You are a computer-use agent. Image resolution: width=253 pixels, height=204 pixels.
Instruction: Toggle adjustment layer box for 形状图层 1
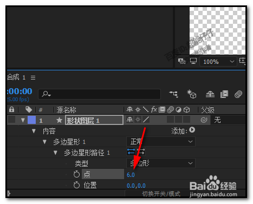coord(178,120)
